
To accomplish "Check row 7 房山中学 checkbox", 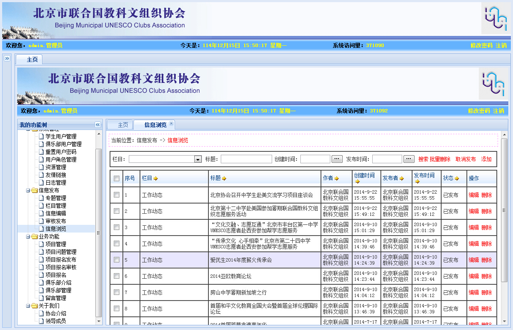I will (x=116, y=292).
